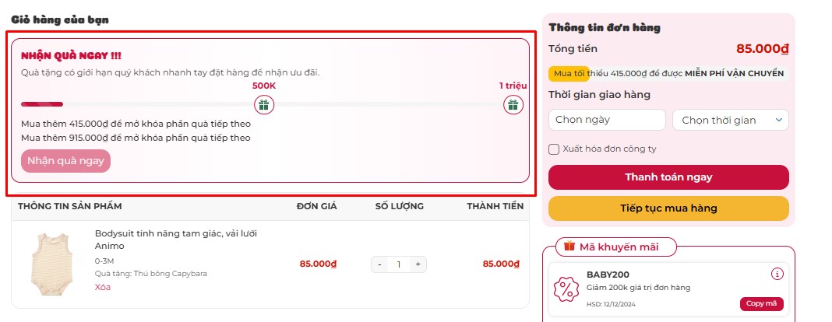The image size is (832, 322).
Task: Open the Bodysuit product thumbnail
Action: point(51,264)
